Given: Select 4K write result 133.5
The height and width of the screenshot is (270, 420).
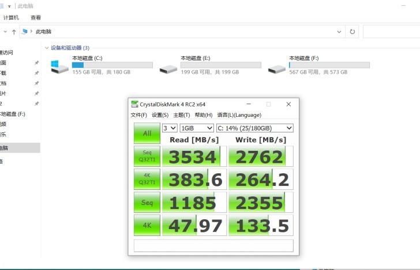Looking at the screenshot, I should (261, 225).
